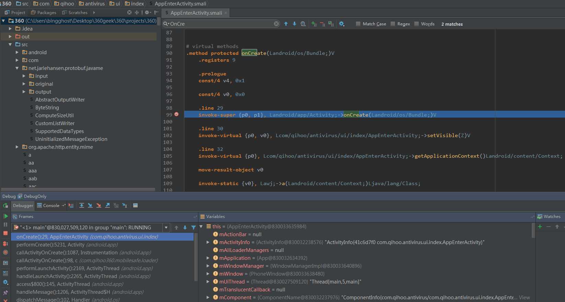Image resolution: width=565 pixels, height=302 pixels.
Task: Switch to the Console tab
Action: (51, 206)
